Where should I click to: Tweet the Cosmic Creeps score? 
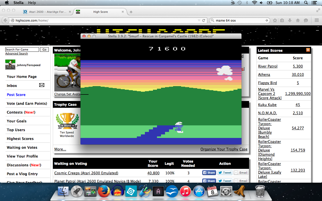pyautogui.click(x=225, y=173)
